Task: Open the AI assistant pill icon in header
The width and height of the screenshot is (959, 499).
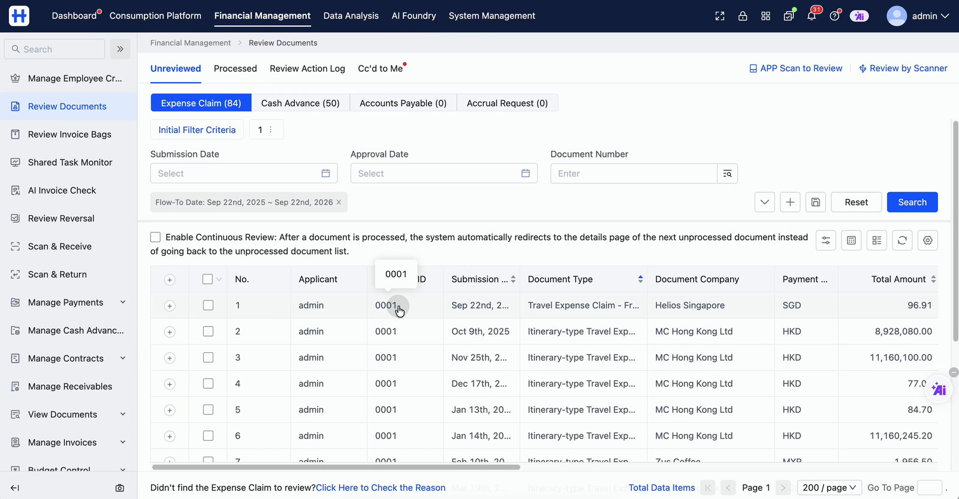Action: point(859,16)
